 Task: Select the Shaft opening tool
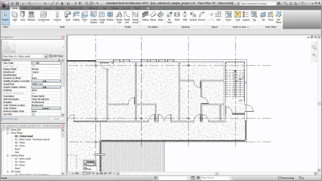(177, 17)
